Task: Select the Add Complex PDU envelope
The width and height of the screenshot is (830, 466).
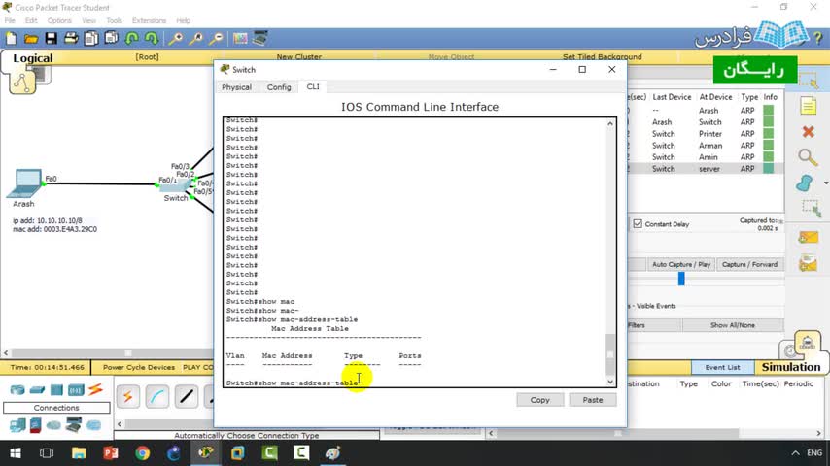Action: pos(809,263)
